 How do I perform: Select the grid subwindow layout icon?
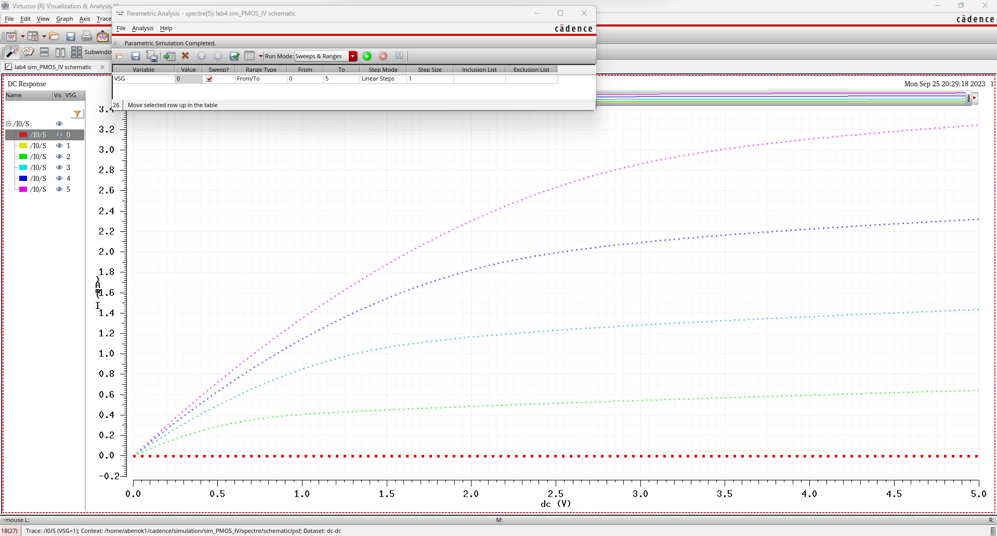76,52
